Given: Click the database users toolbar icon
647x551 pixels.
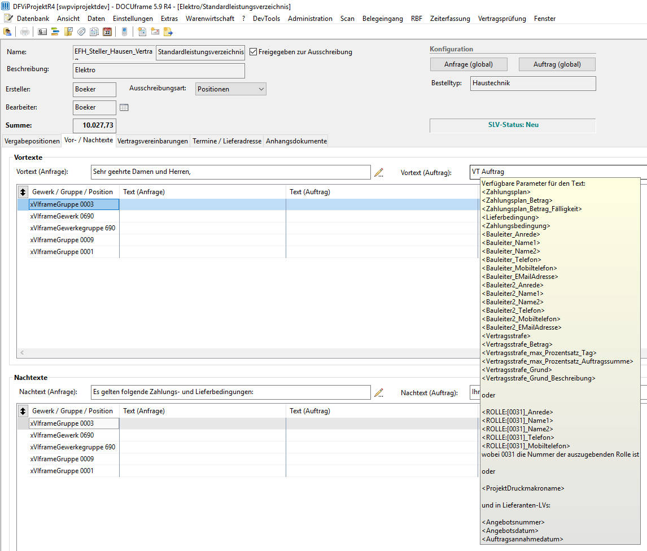Looking at the screenshot, I should [7, 32].
